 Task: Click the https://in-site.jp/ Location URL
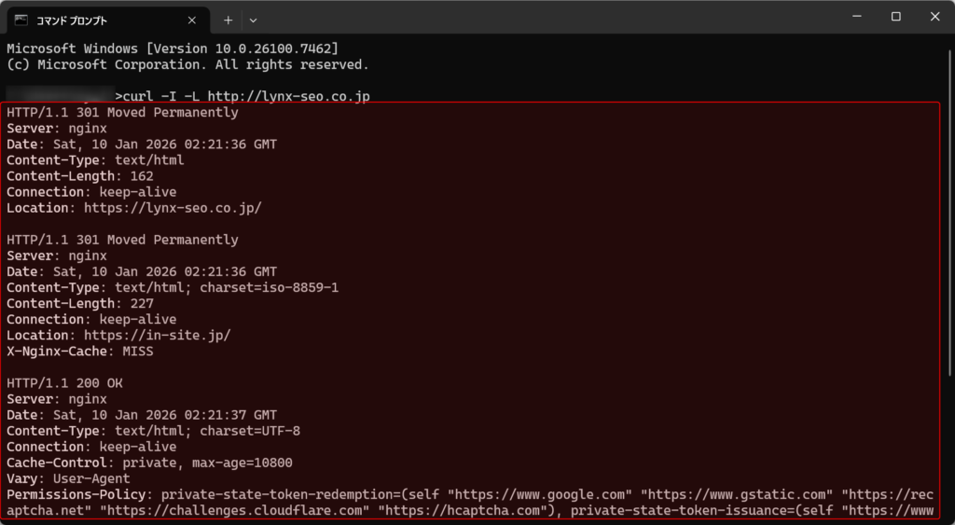(157, 336)
